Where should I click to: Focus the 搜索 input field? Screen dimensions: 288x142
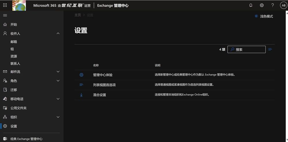click(246, 49)
